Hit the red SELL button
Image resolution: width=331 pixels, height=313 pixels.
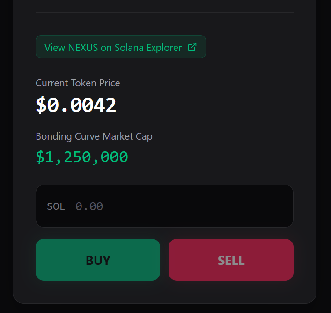[231, 260]
